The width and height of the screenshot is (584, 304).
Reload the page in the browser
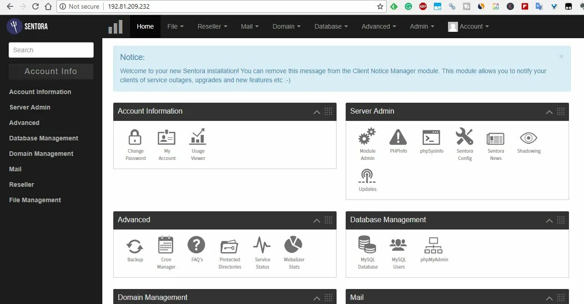pyautogui.click(x=35, y=6)
